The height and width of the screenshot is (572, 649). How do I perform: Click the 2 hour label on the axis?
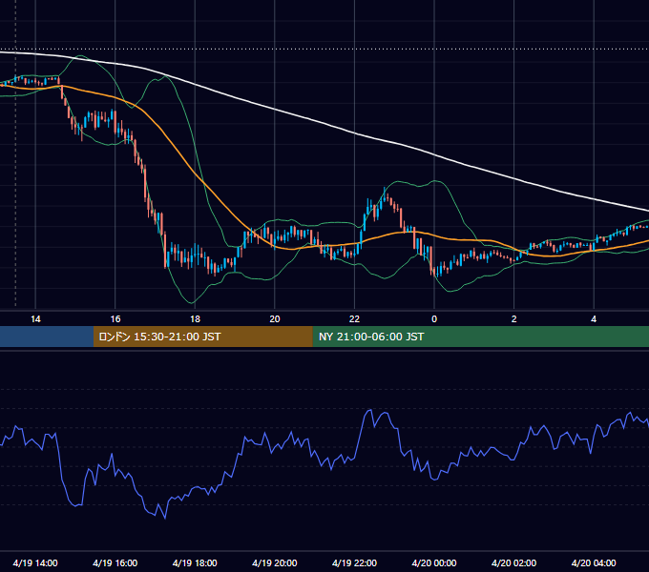click(514, 319)
